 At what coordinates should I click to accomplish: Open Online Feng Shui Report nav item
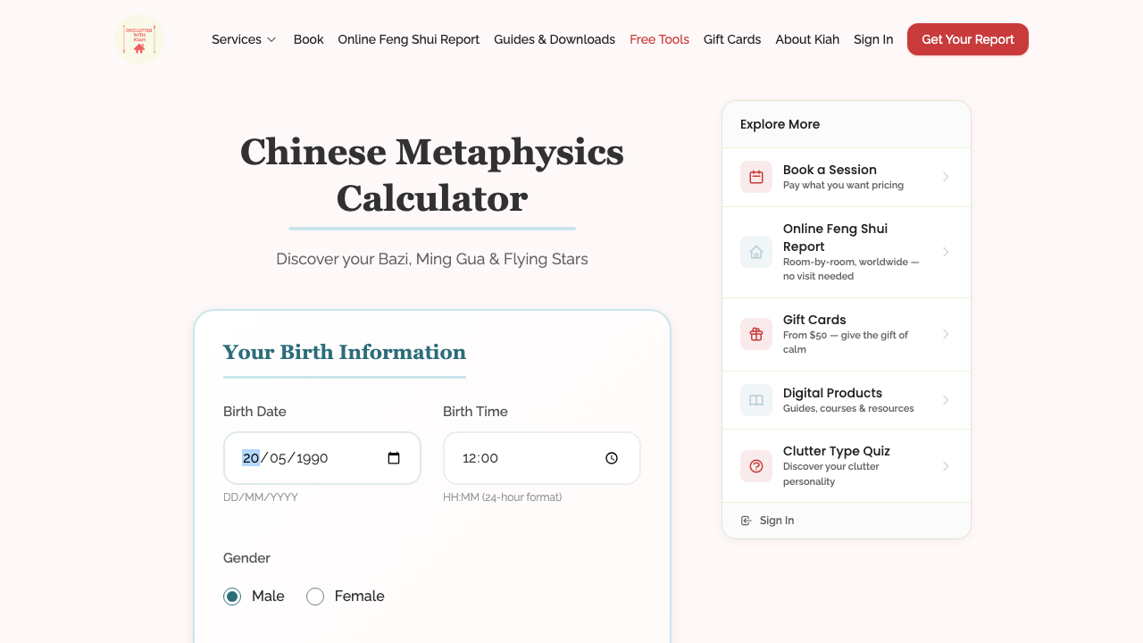408,39
